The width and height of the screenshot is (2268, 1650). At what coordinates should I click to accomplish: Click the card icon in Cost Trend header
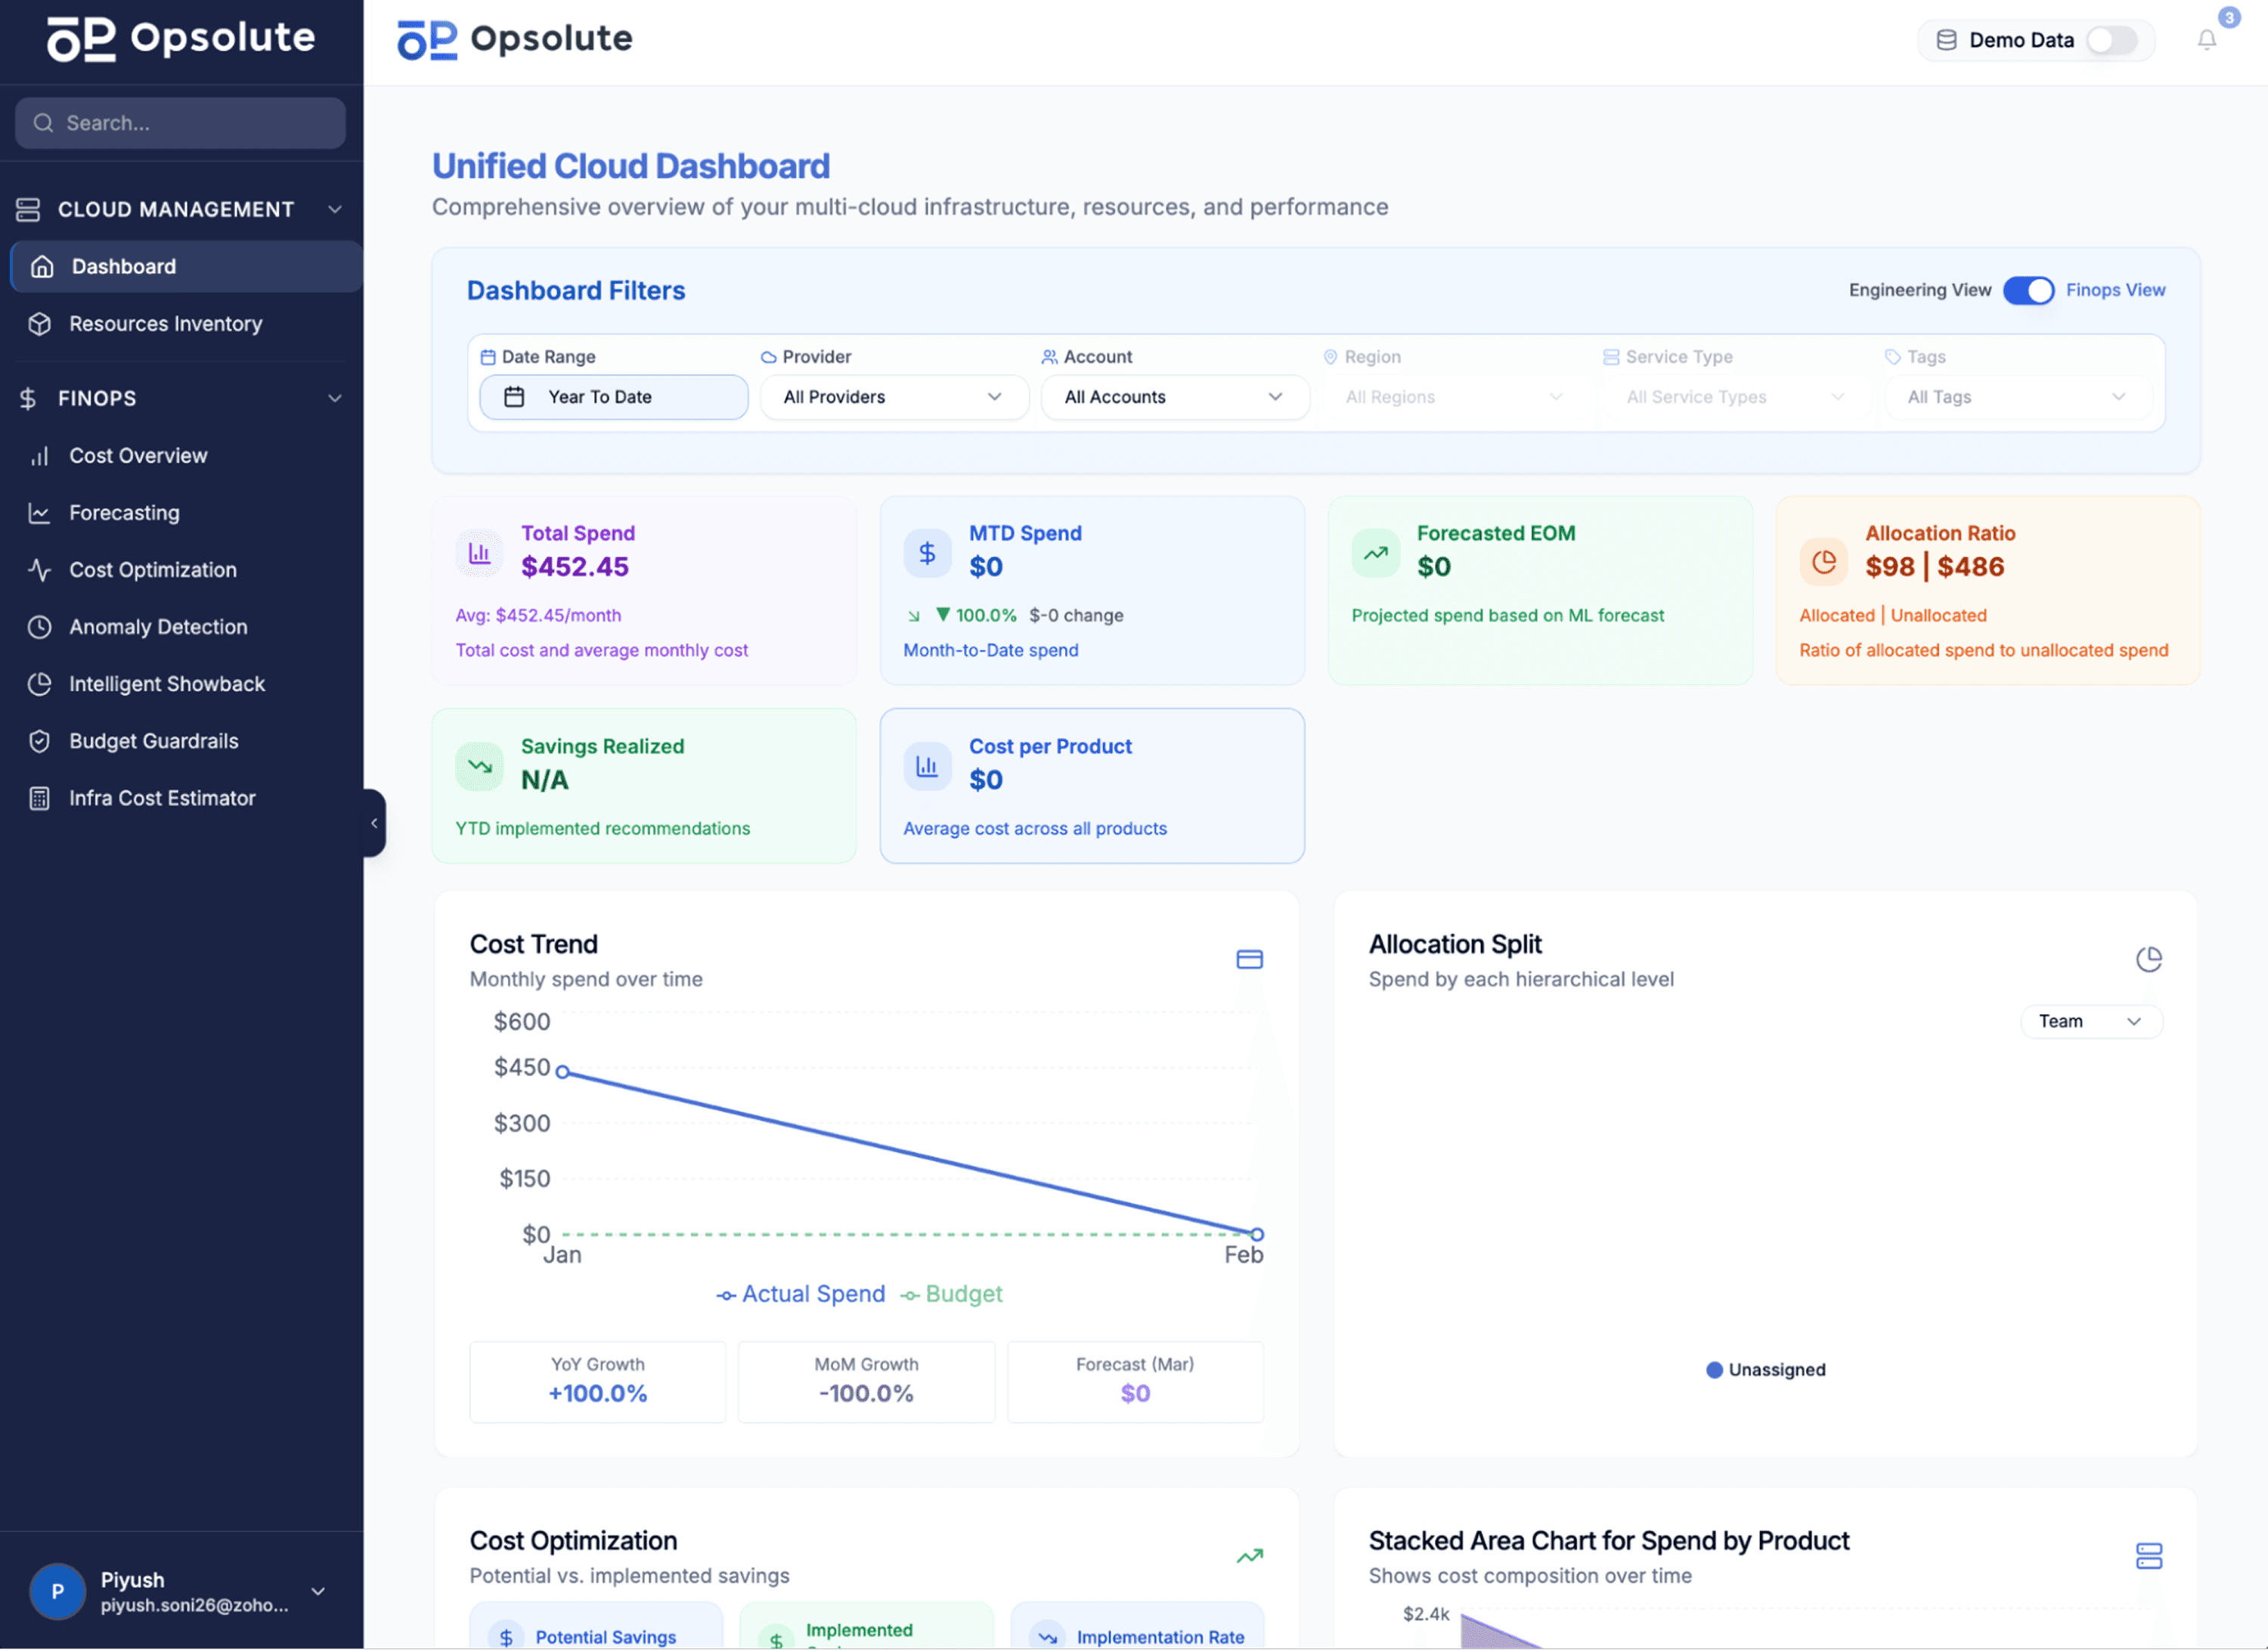[x=1249, y=959]
